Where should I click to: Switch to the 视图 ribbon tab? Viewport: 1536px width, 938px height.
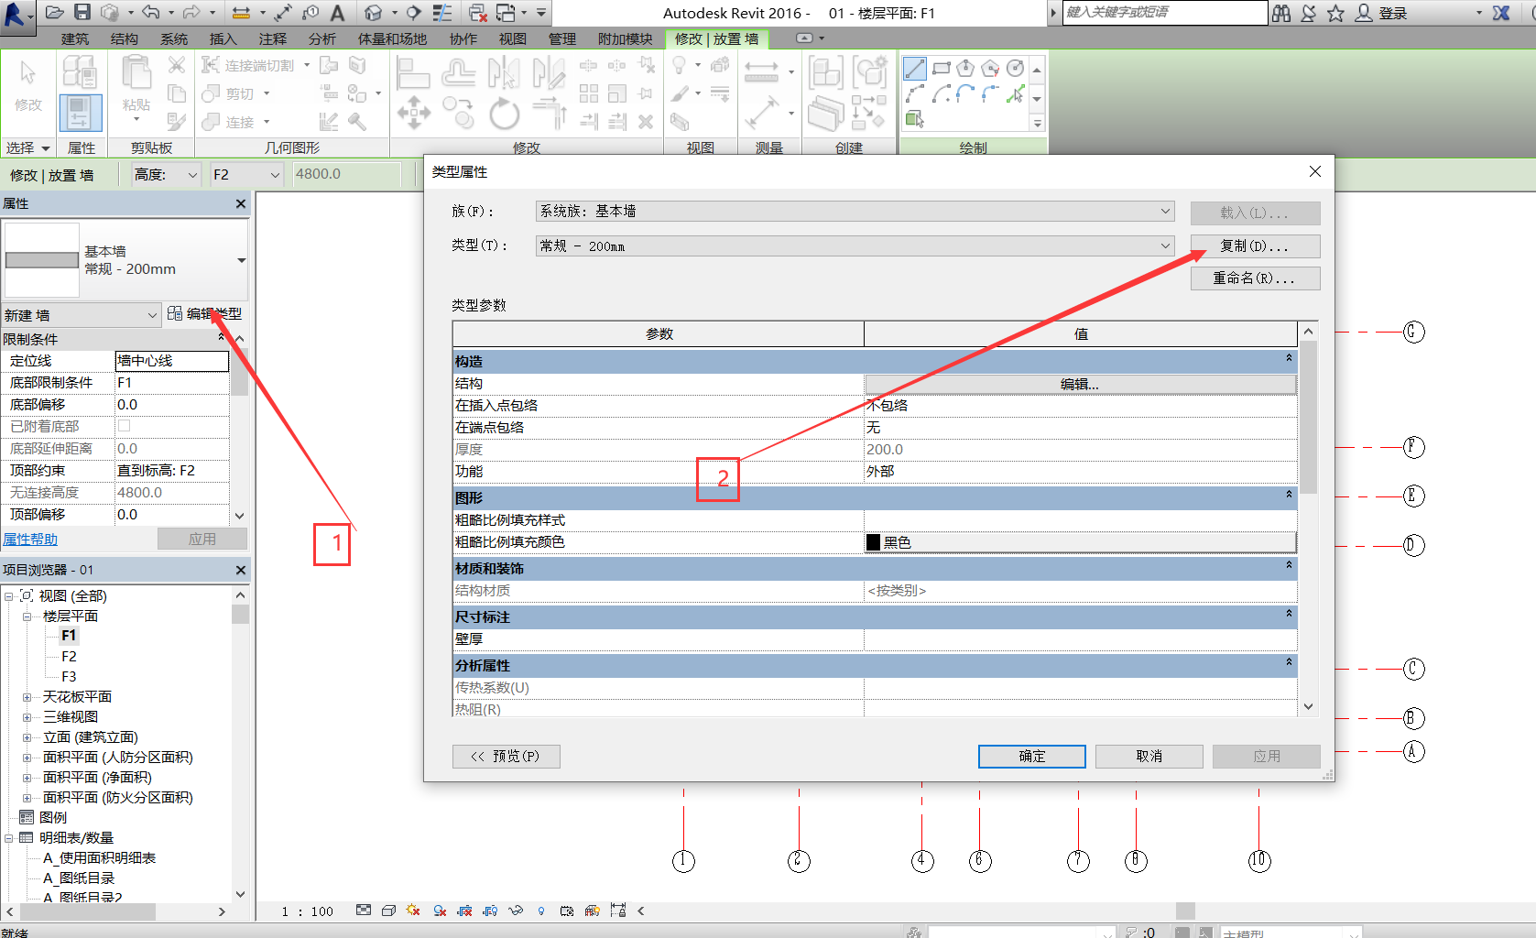click(512, 38)
